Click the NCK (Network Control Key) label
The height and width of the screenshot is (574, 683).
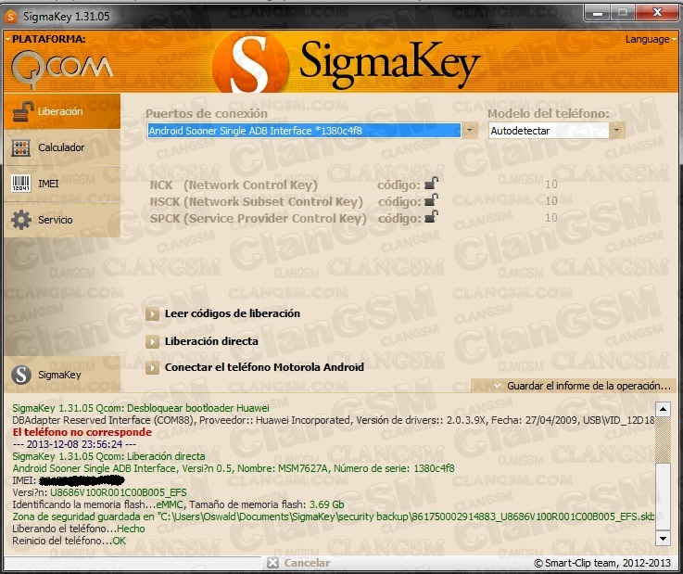pos(234,185)
